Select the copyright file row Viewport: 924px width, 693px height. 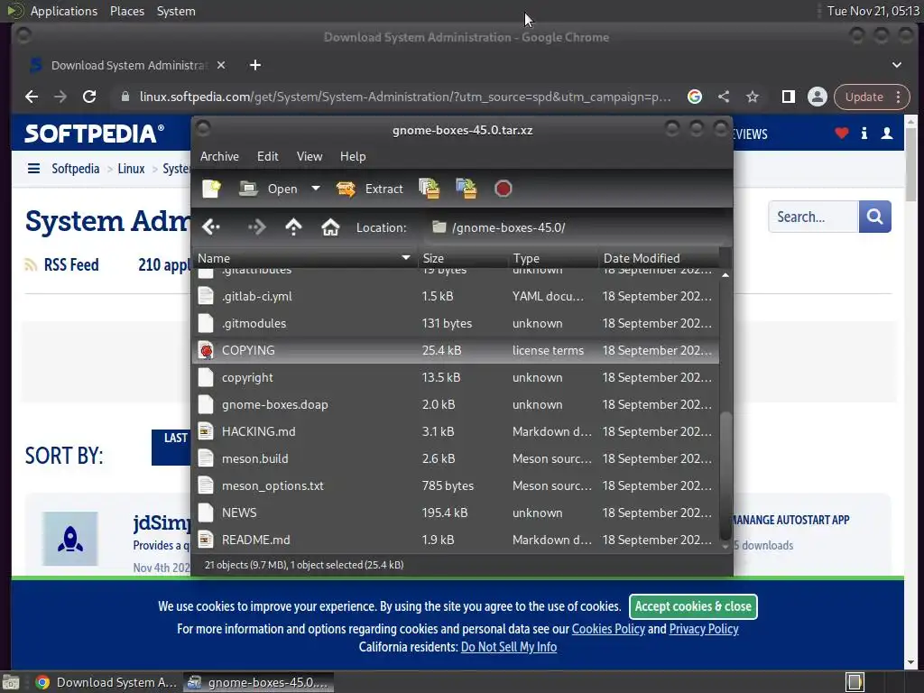[456, 378]
